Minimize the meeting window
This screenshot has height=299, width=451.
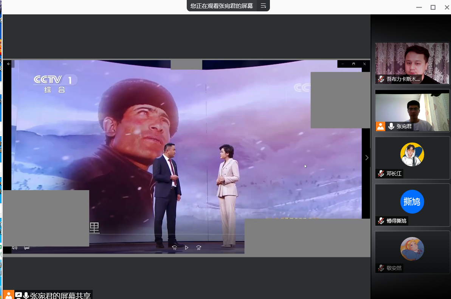(419, 7)
